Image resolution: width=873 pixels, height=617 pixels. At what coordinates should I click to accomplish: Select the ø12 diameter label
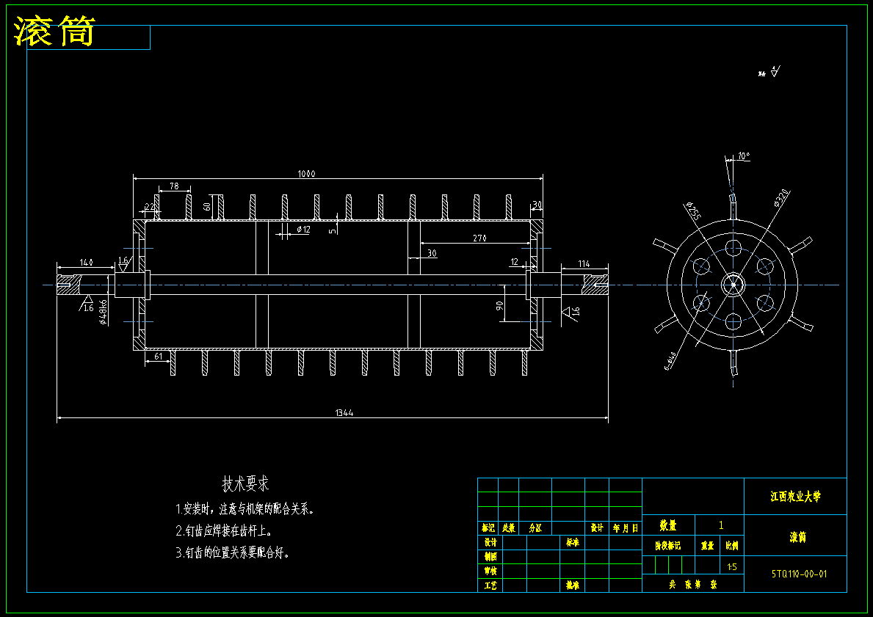pyautogui.click(x=303, y=229)
